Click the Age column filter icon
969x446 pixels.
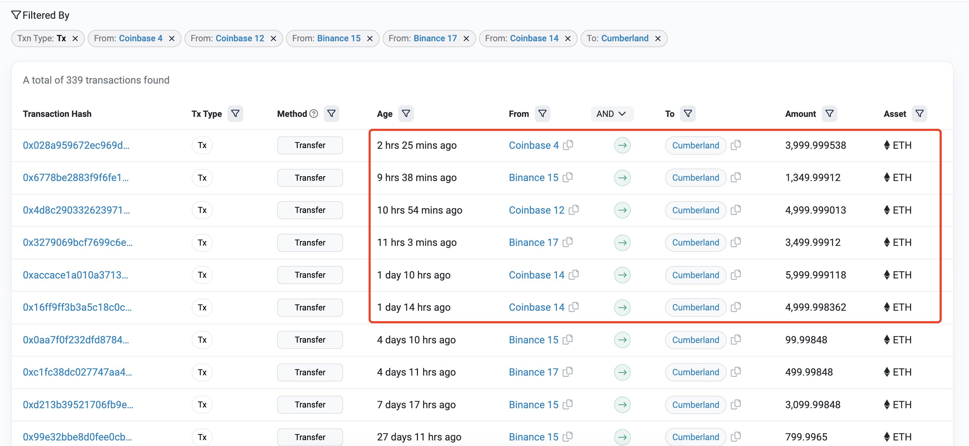click(406, 114)
